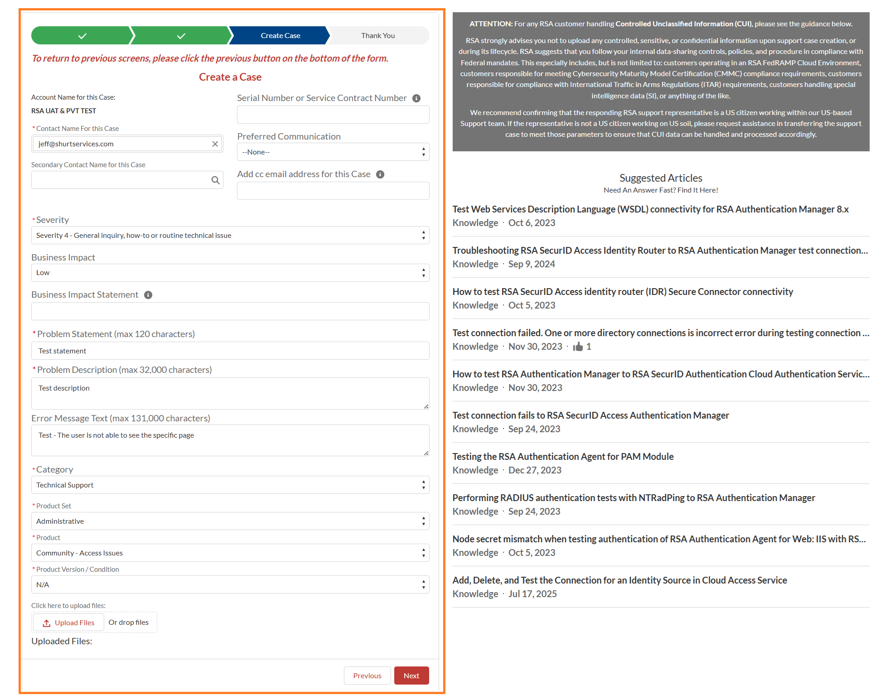
Task: Click the first green checkmark progress step
Action: pyautogui.click(x=82, y=36)
